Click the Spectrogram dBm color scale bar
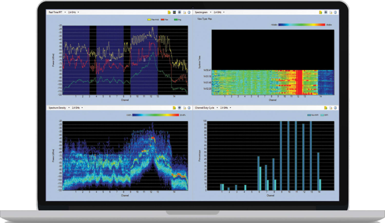This screenshot has height=223, width=385. [x=302, y=25]
